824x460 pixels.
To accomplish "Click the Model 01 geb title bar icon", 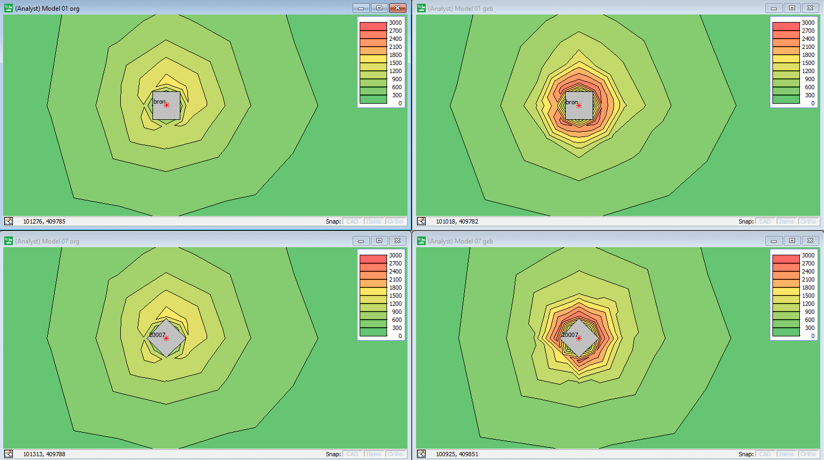I will click(421, 8).
